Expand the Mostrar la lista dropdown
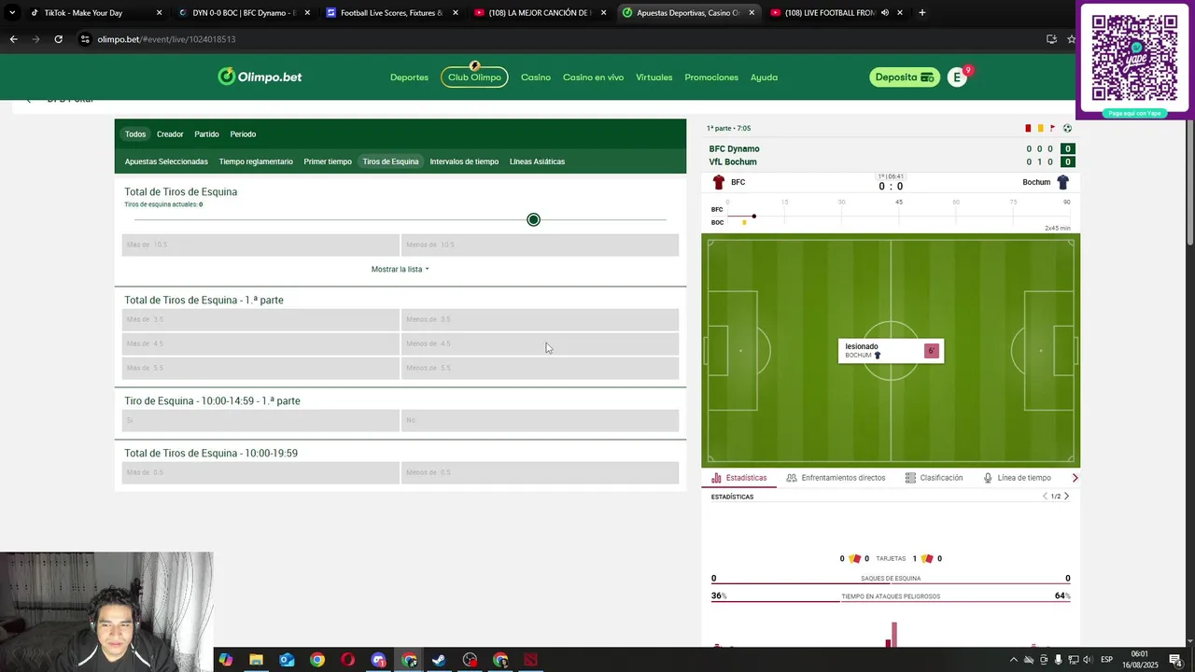 pos(401,269)
